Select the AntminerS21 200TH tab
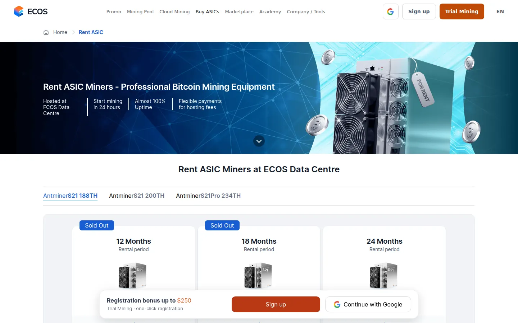The height and width of the screenshot is (323, 518). tap(137, 196)
